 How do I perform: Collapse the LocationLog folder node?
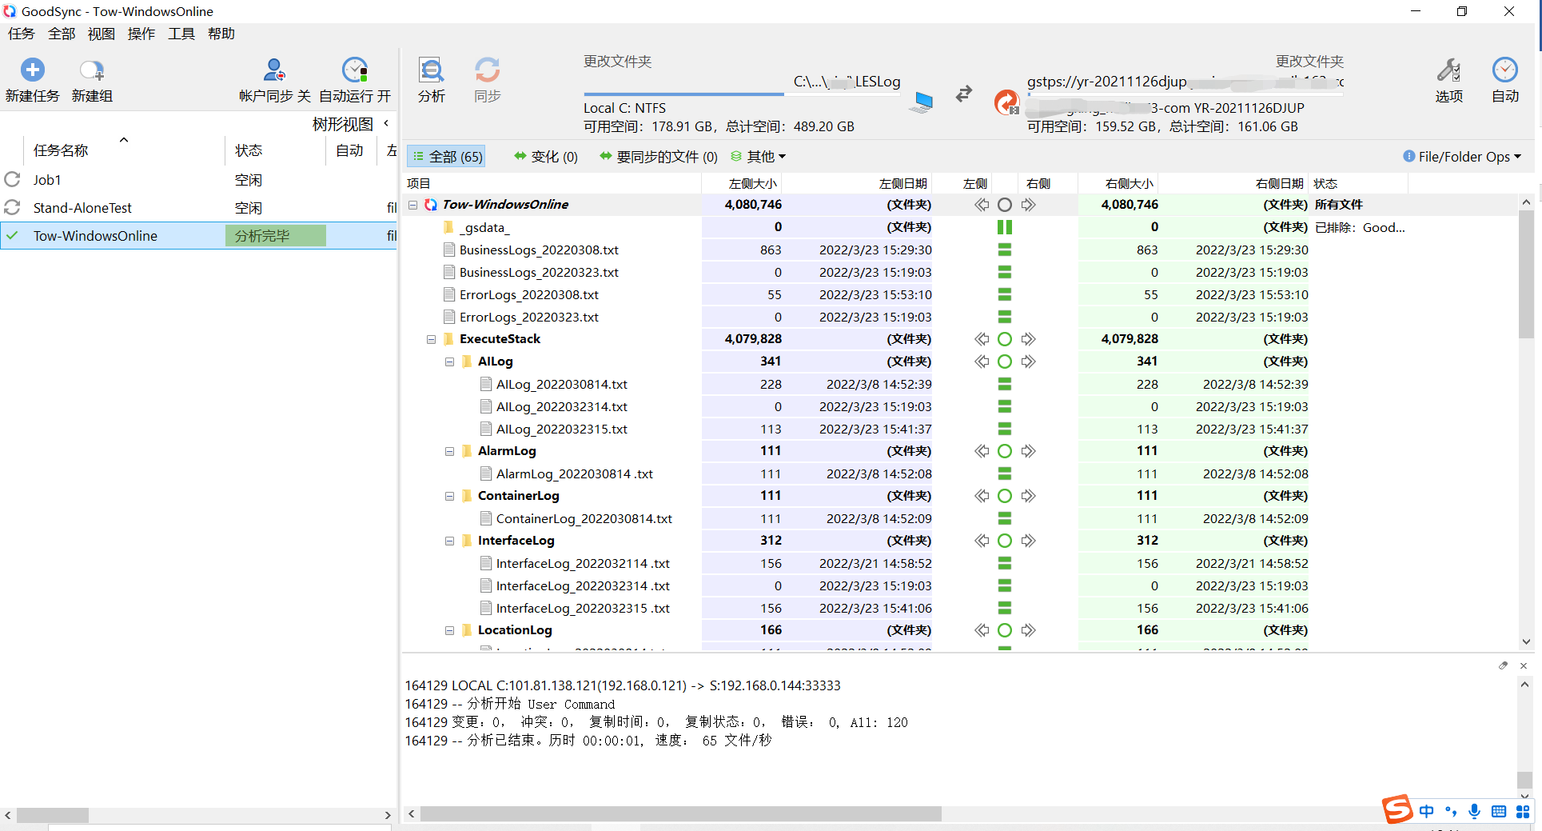coord(449,630)
